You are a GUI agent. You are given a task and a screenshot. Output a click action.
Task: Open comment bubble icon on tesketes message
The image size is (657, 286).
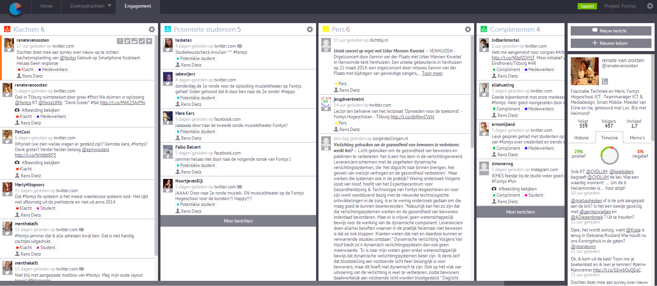[x=239, y=46]
